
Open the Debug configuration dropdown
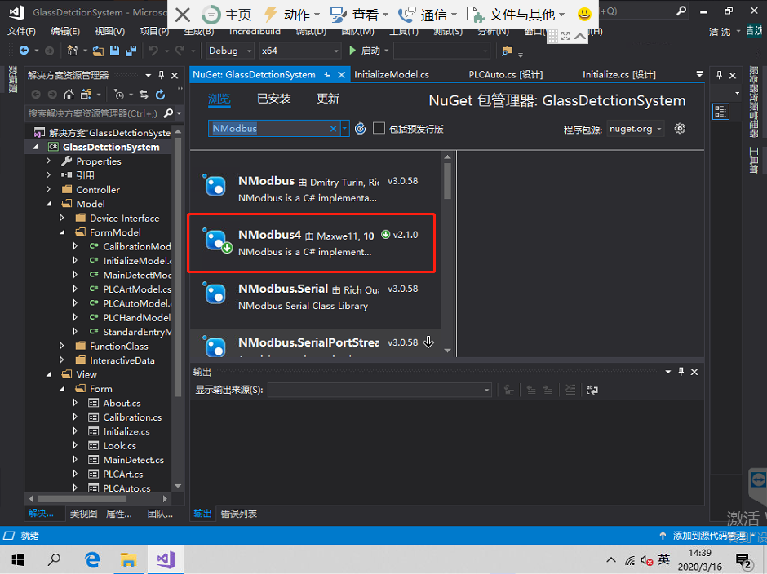point(229,51)
